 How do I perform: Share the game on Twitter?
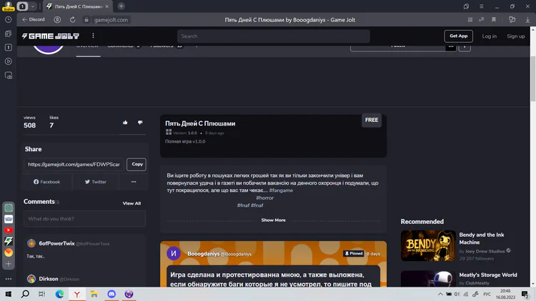pos(95,182)
